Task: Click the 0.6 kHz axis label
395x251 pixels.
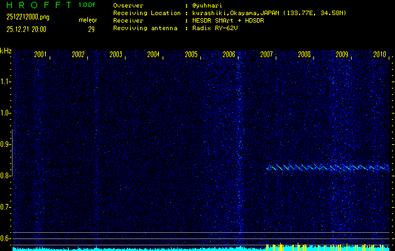Action: point(6,238)
